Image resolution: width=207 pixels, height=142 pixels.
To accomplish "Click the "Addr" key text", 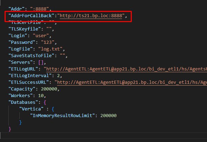I will [17, 9].
